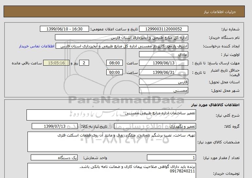Image resolution: width=252 pixels, height=178 pixels.
Task: Click the response deadline time field 08:00
Action: [115, 63]
